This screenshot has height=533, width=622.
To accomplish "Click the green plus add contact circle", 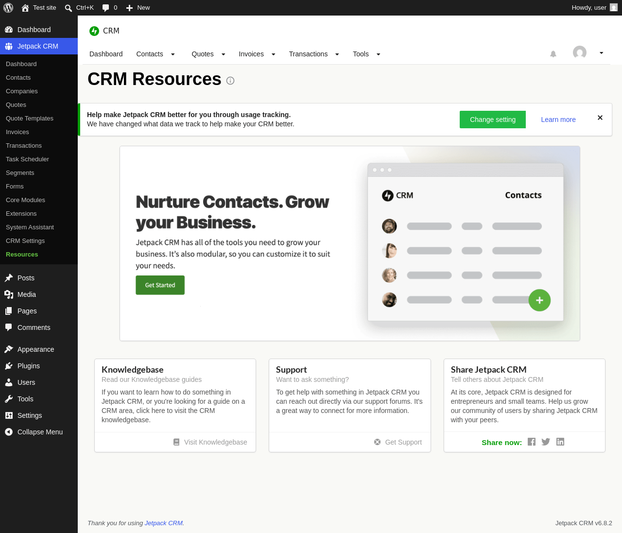I will [539, 300].
